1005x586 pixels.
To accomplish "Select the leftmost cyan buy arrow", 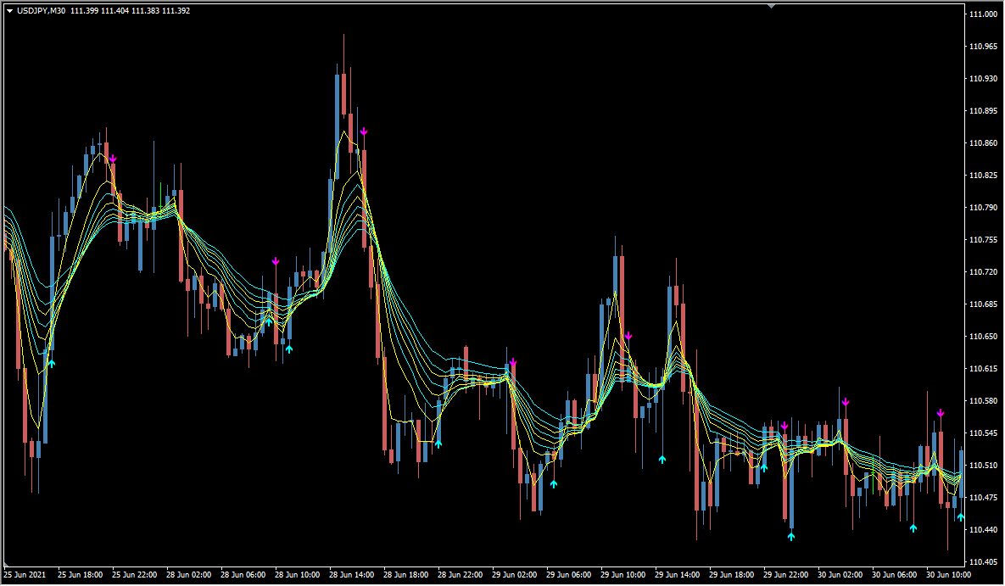I will click(x=51, y=363).
